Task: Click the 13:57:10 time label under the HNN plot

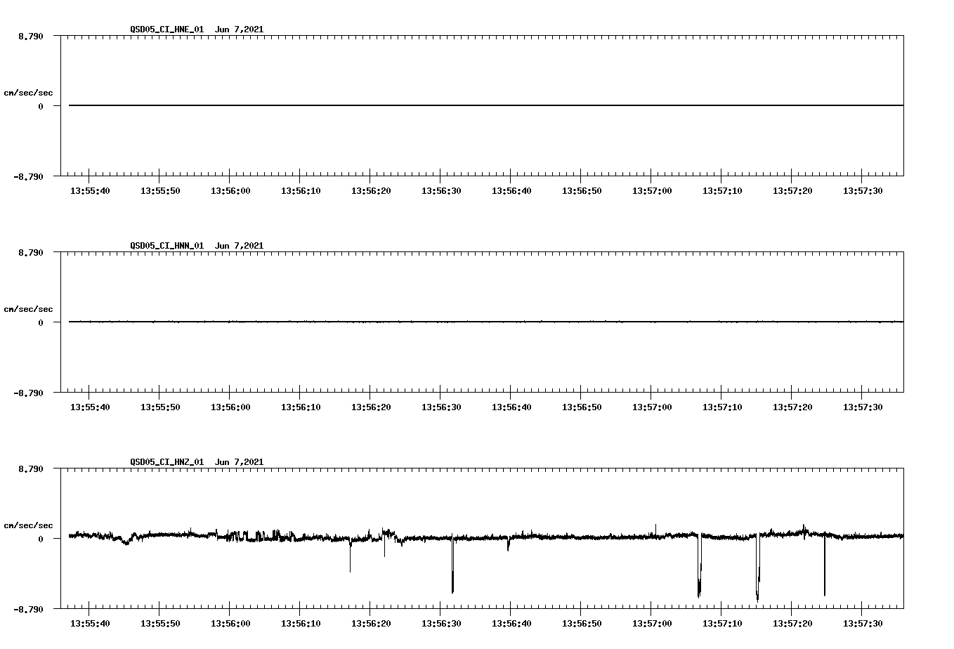Action: 722,407
